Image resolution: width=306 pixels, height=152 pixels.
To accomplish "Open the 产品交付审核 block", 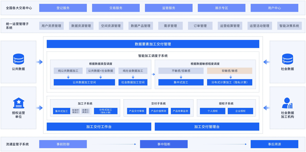I will coord(137,111).
